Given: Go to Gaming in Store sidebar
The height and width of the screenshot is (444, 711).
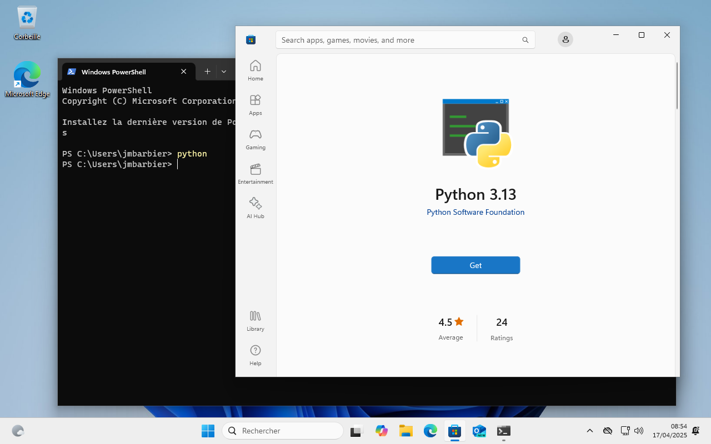Looking at the screenshot, I should [x=256, y=139].
